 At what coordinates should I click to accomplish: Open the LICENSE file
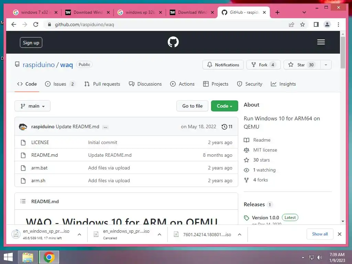click(x=40, y=142)
